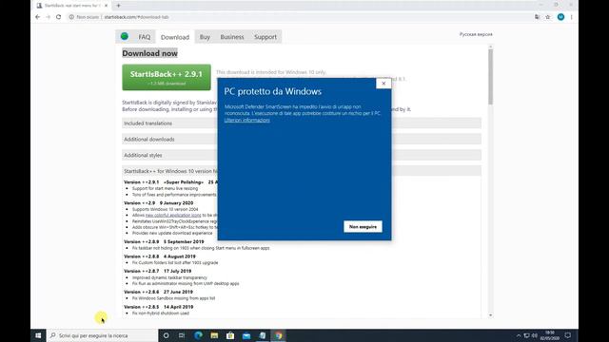Open a new tab with the plus button
This screenshot has height=342, width=609.
118,6
